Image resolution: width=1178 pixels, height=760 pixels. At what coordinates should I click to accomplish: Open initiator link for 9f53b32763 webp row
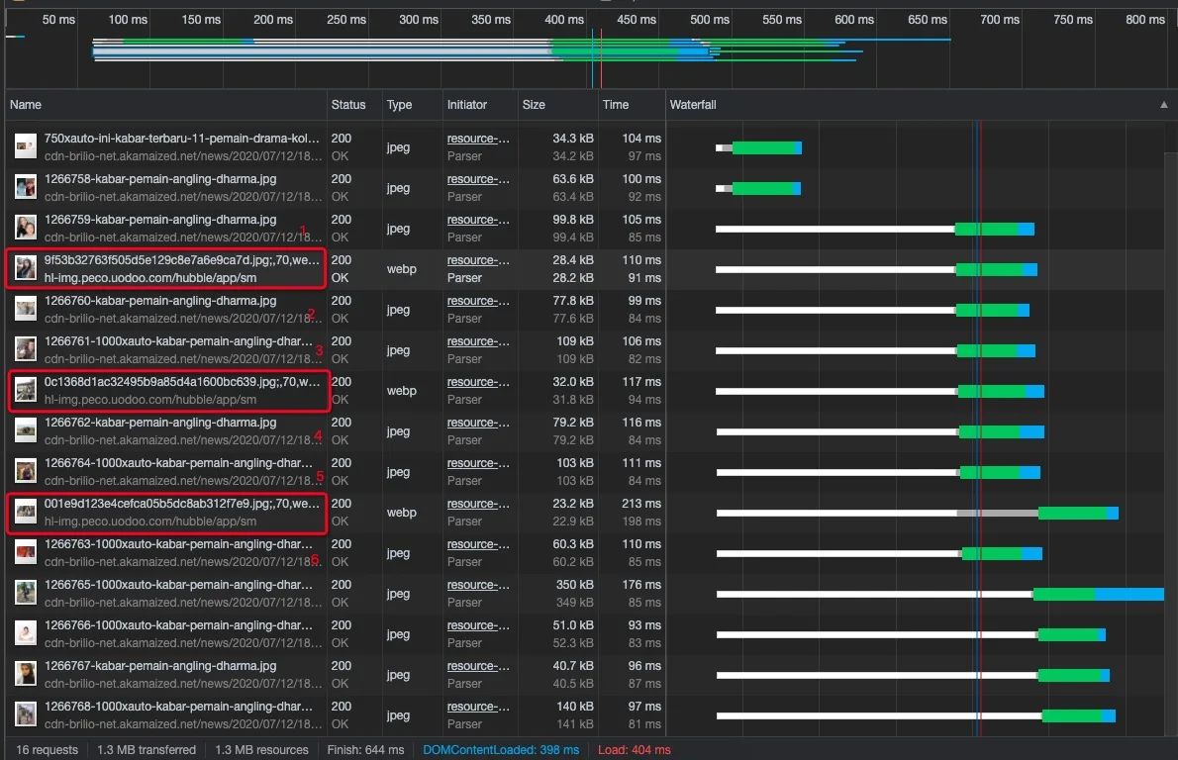pos(478,260)
